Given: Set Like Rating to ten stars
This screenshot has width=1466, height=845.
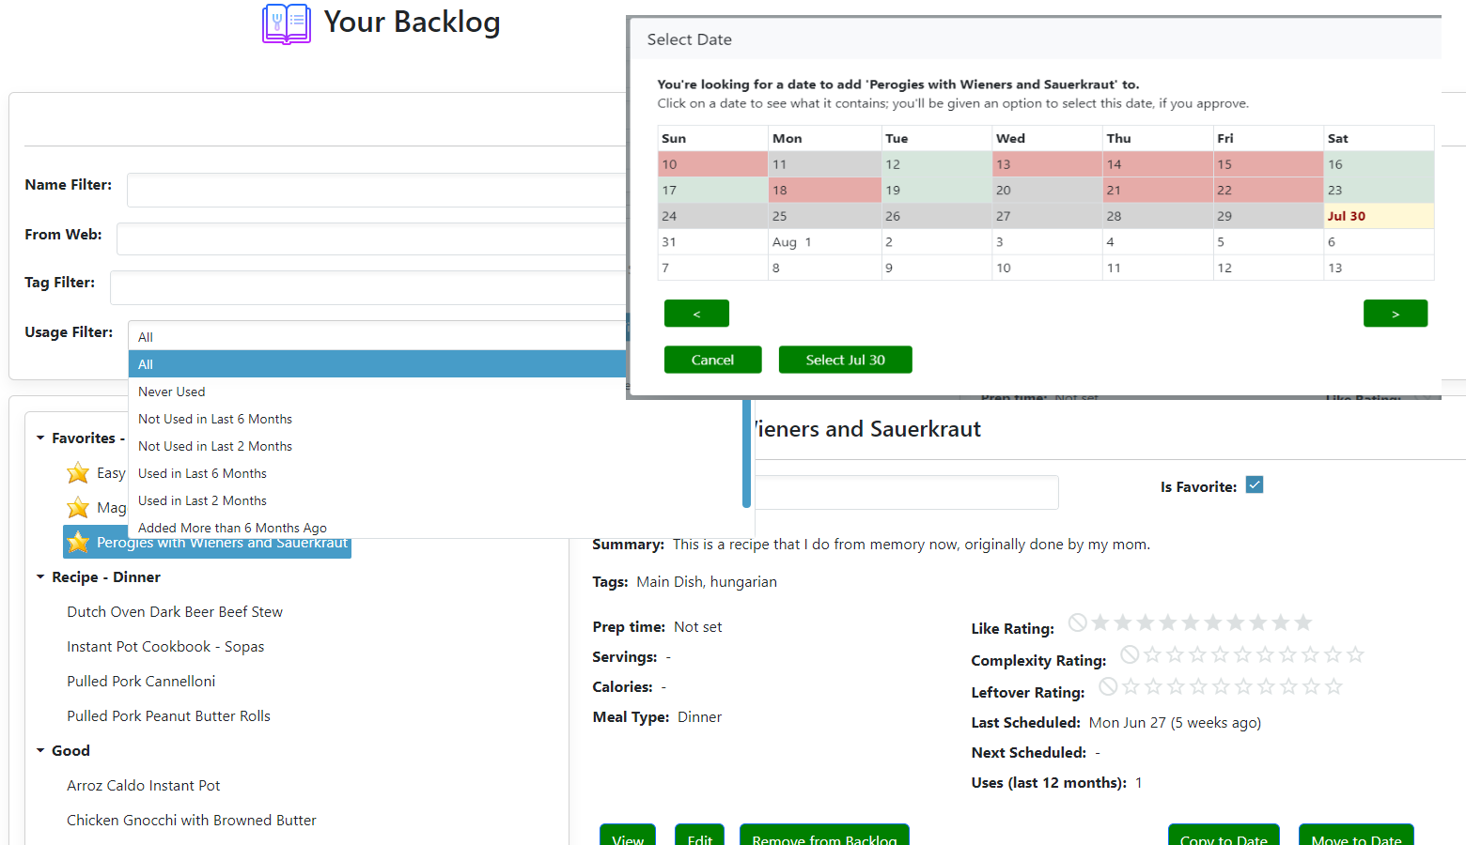Looking at the screenshot, I should point(1302,622).
